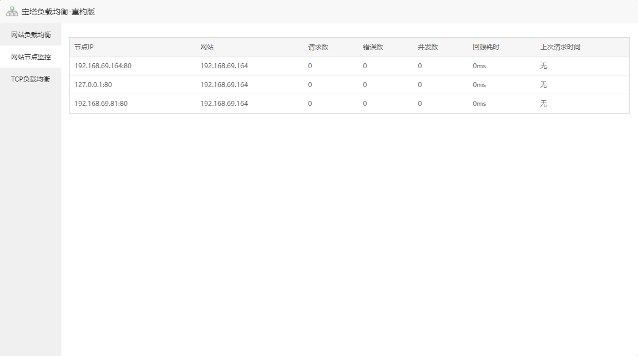The width and height of the screenshot is (638, 356).
Task: Click the 节点IP column header
Action: click(84, 47)
